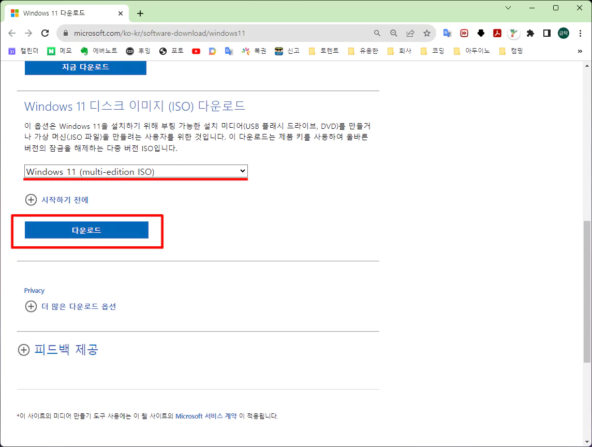
Task: Reload the Windows 11 download page
Action: pyautogui.click(x=45, y=33)
